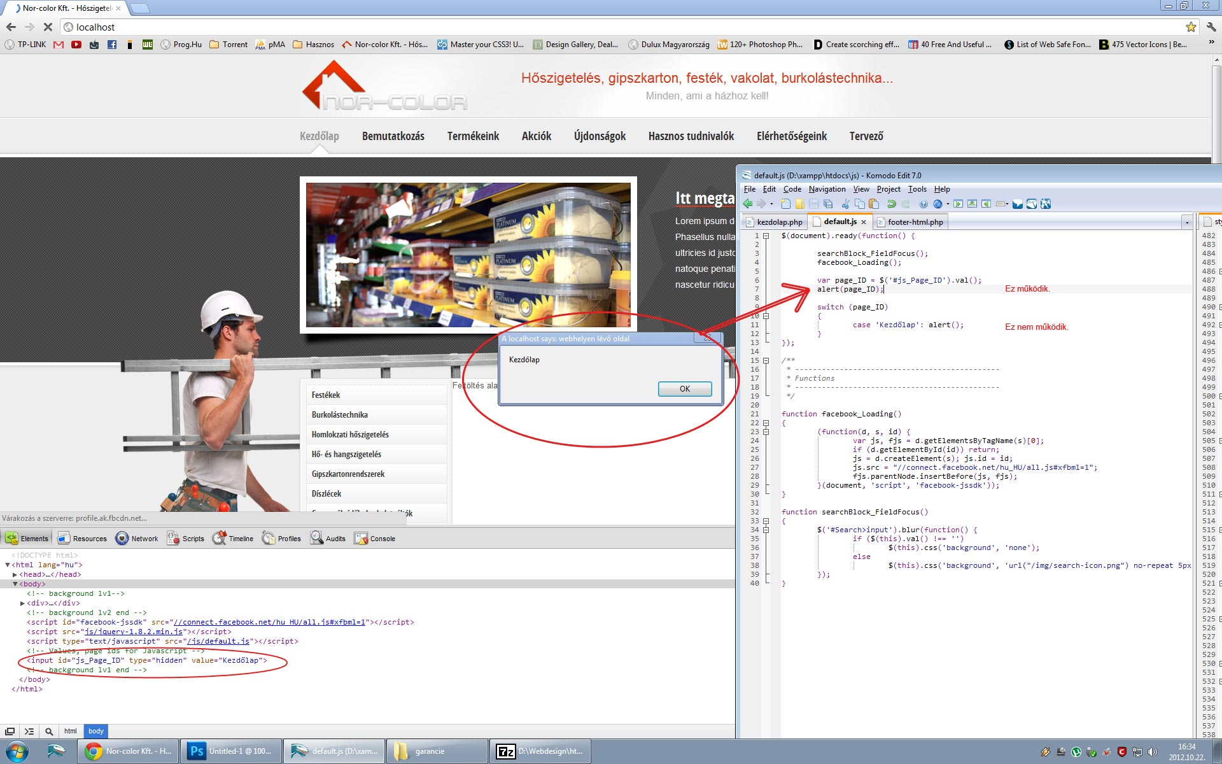Switch to the DevTools Timeline panel
The height and width of the screenshot is (764, 1222).
click(233, 539)
